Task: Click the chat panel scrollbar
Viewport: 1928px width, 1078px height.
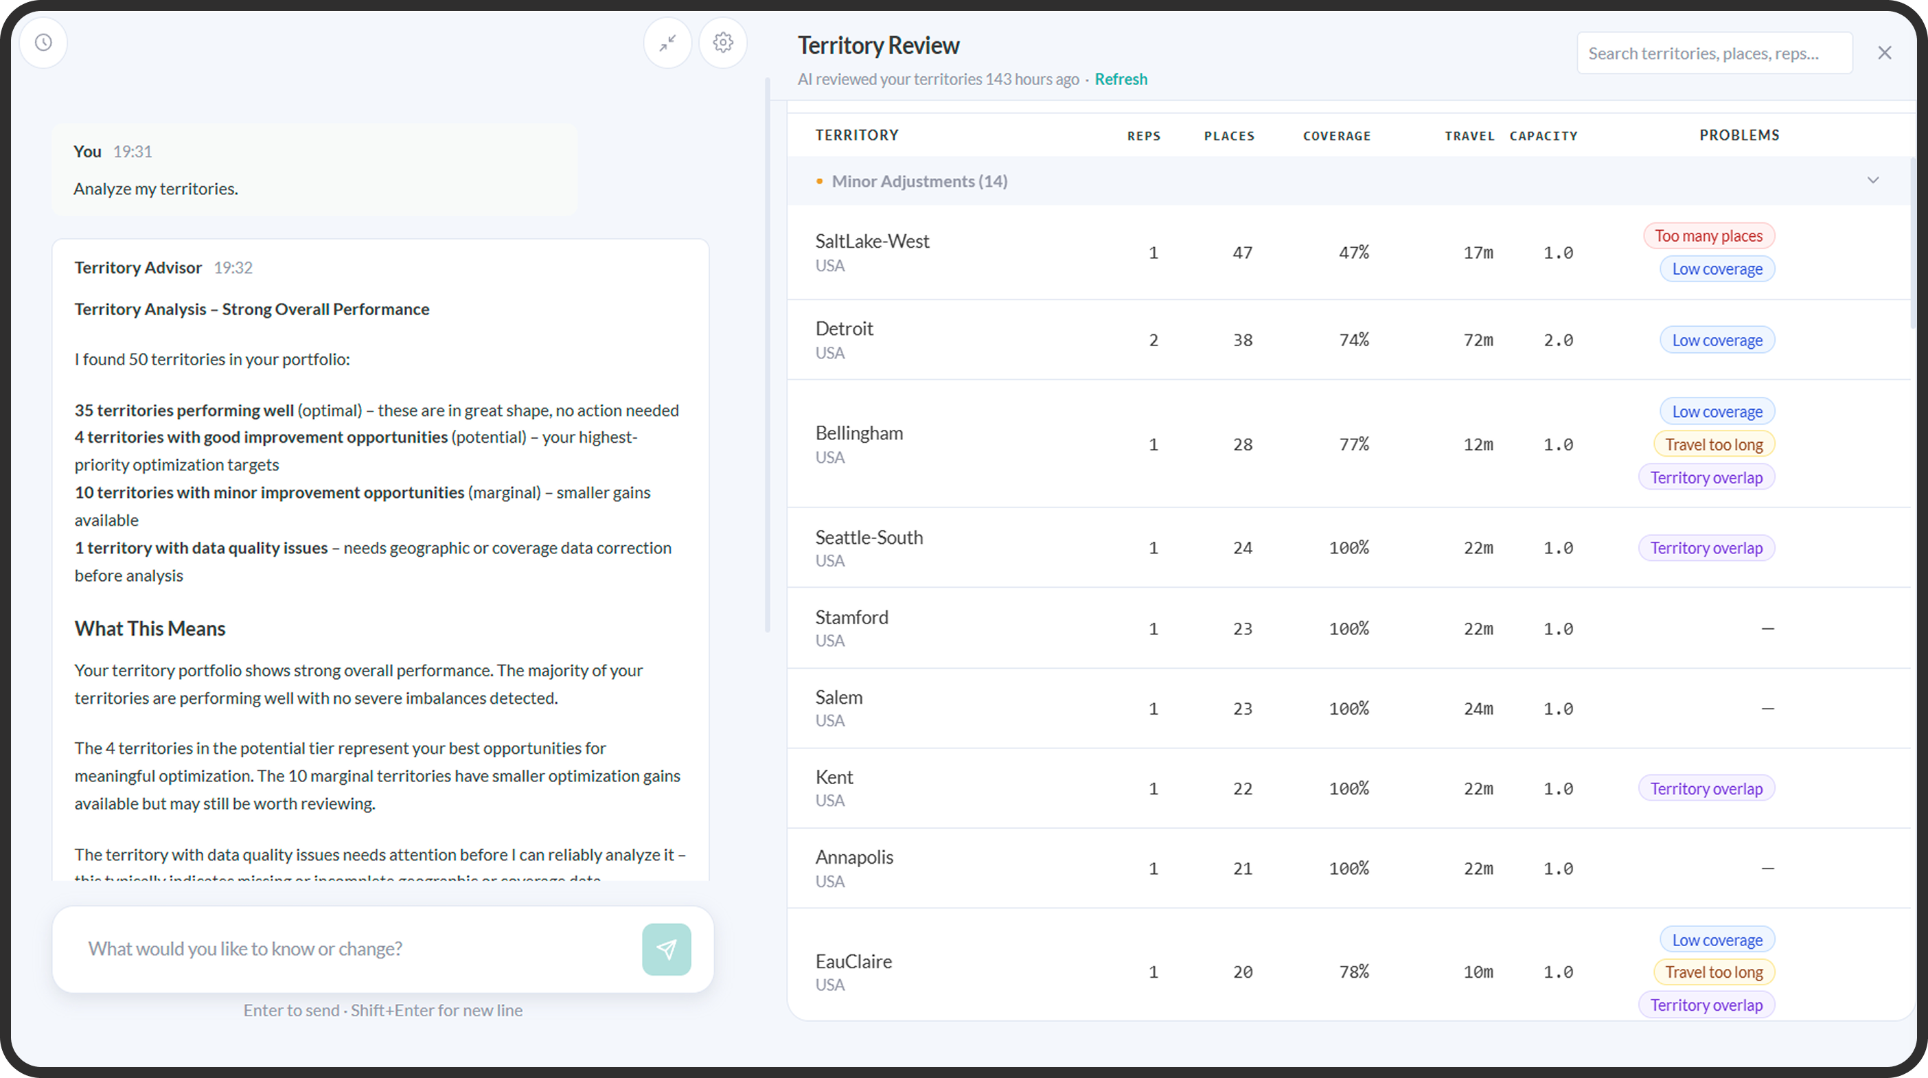Action: pyautogui.click(x=767, y=356)
